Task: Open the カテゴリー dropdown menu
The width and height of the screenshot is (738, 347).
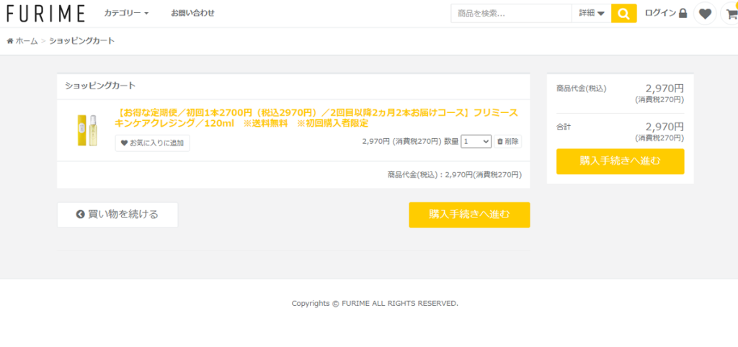Action: coord(126,13)
